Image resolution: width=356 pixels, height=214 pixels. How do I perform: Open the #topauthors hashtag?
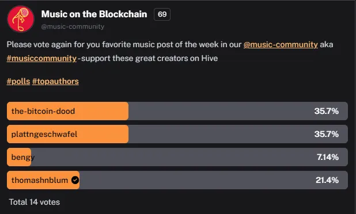tap(55, 81)
